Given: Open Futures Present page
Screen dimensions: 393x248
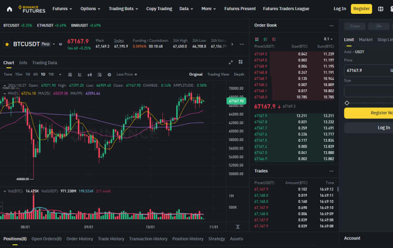Looking at the screenshot, I should point(240,9).
